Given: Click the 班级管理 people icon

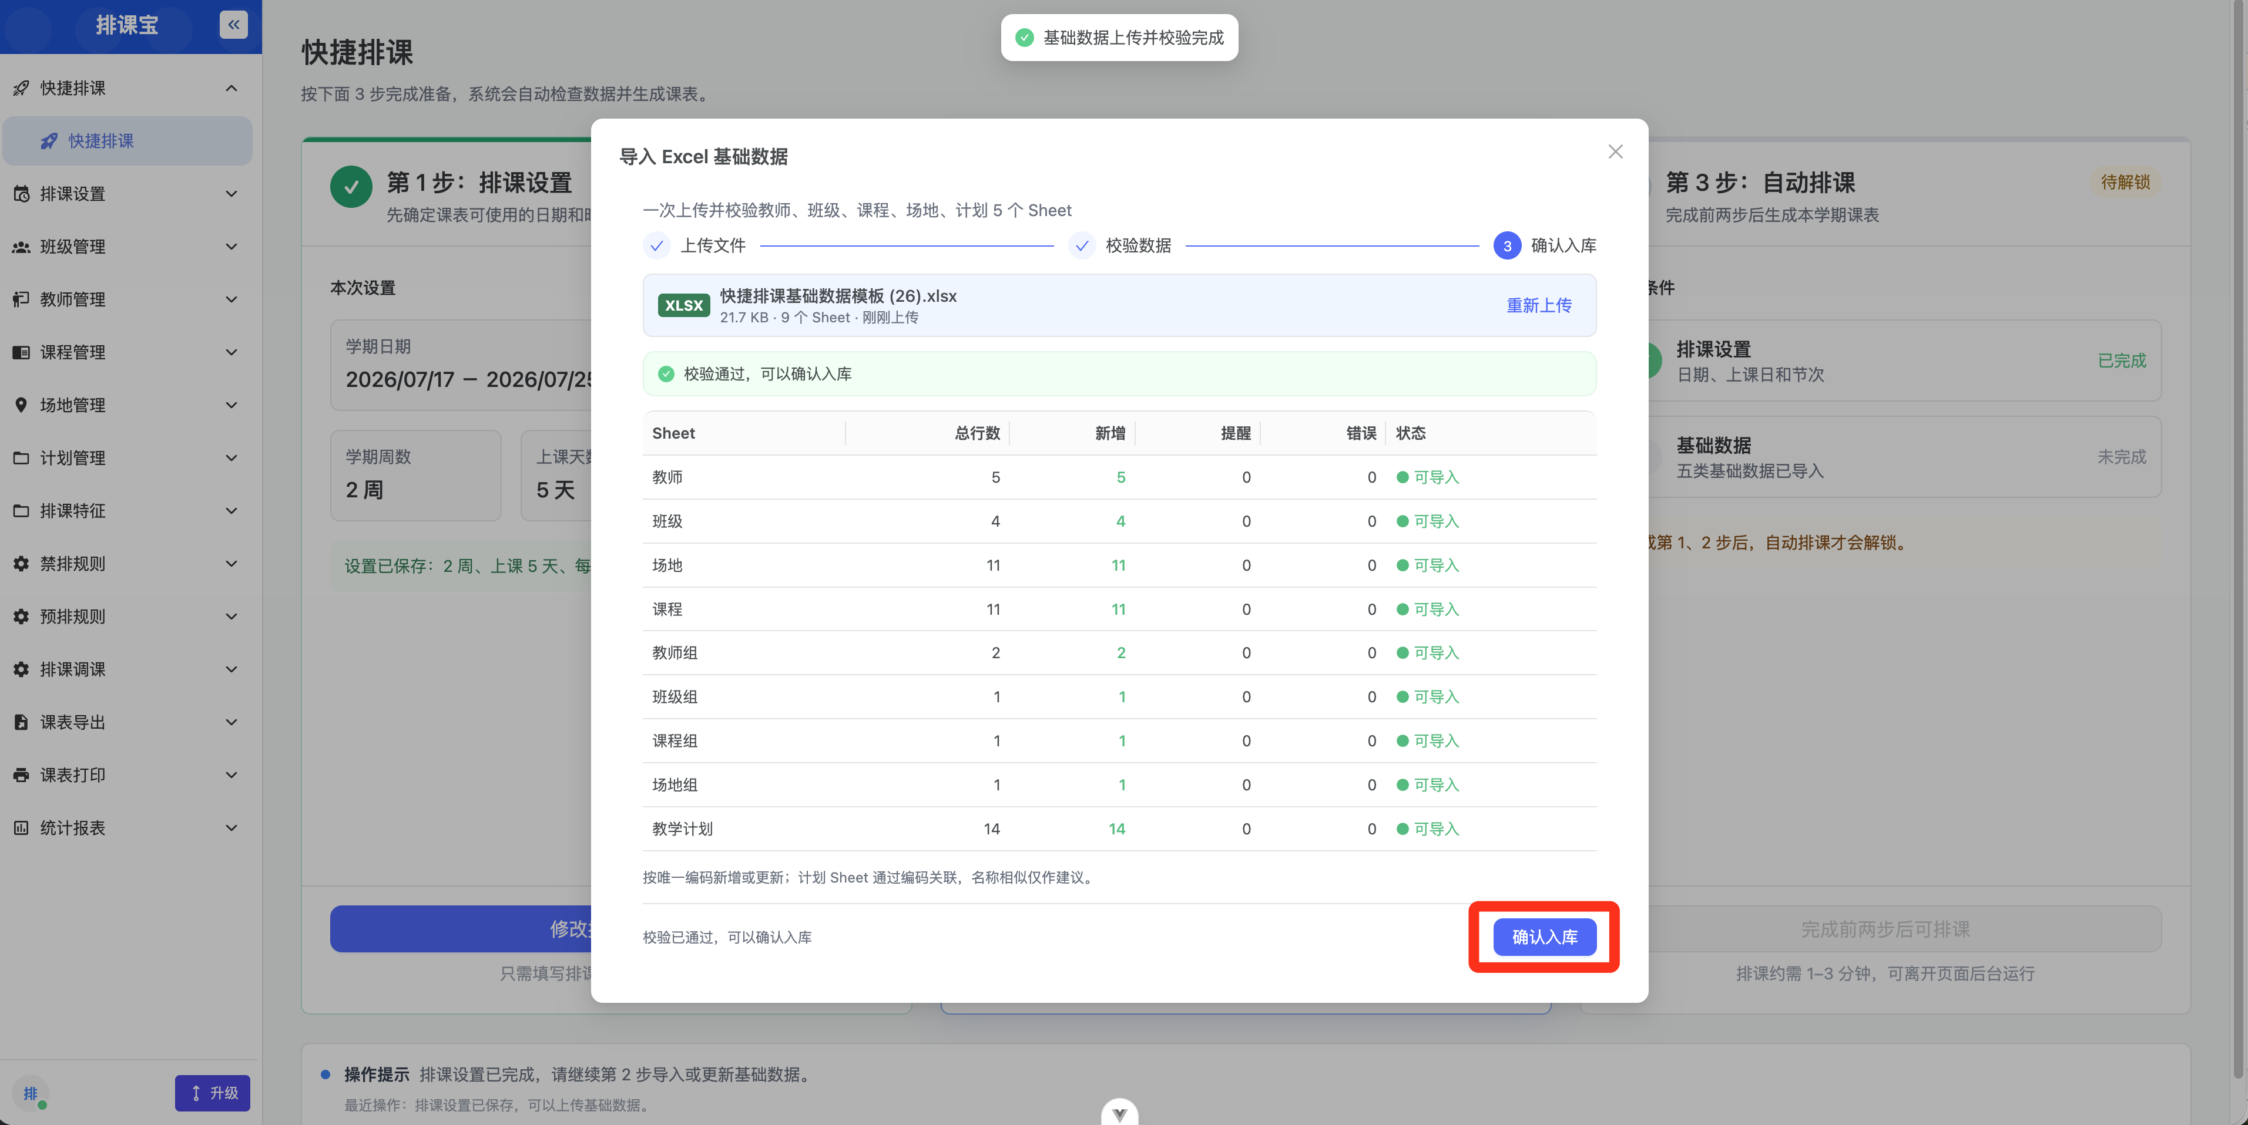Looking at the screenshot, I should coord(21,247).
